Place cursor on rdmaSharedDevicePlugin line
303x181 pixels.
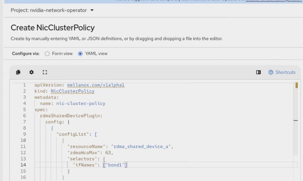[x=71, y=116]
